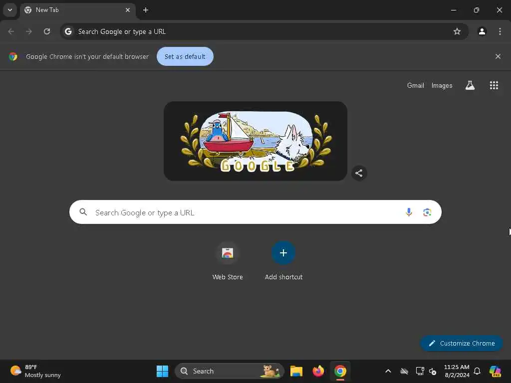The height and width of the screenshot is (383, 511).
Task: Close the New Tab tab
Action: 128,10
